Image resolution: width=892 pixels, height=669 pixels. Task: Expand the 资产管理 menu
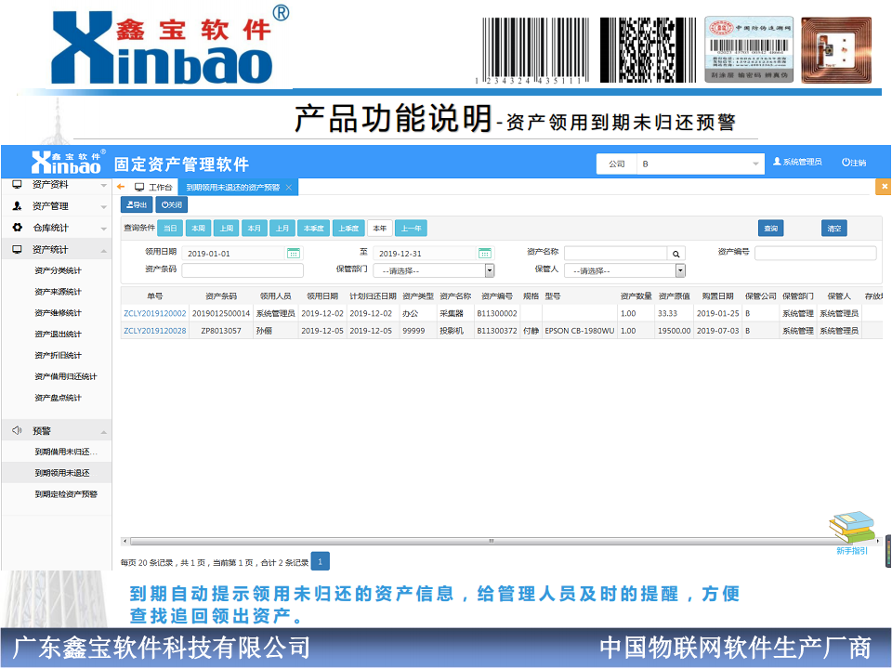click(x=56, y=206)
